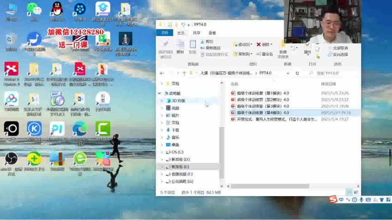Click 名称 Name column header
Screen dimensions: 392x220
pyautogui.click(x=234, y=84)
